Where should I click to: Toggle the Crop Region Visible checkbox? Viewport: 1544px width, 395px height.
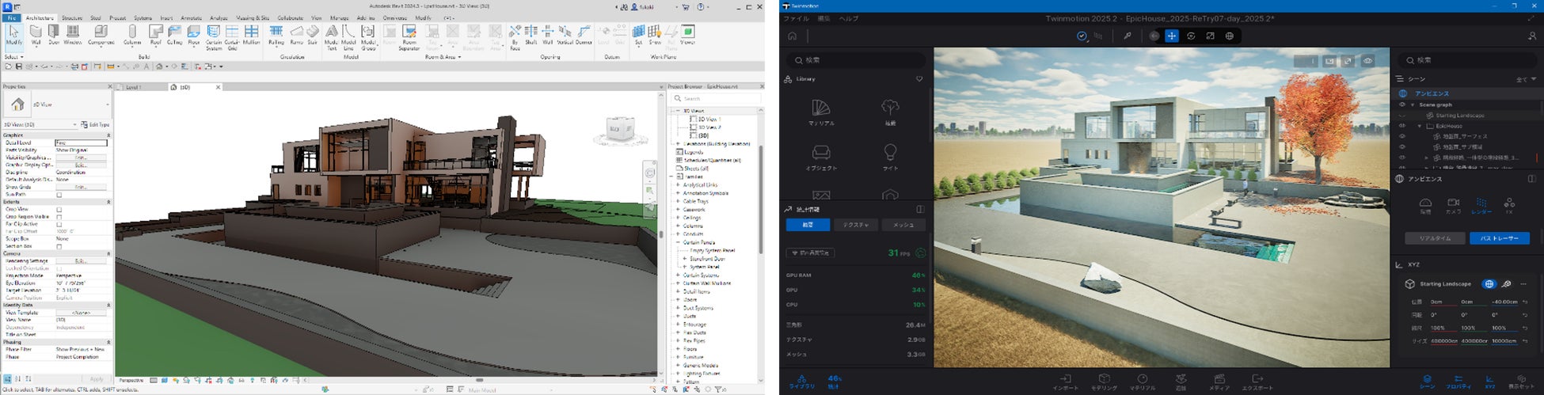tap(59, 217)
